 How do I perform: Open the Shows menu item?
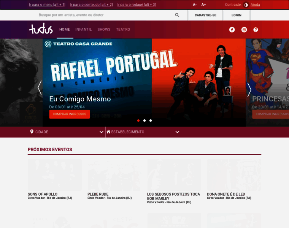coord(104,30)
